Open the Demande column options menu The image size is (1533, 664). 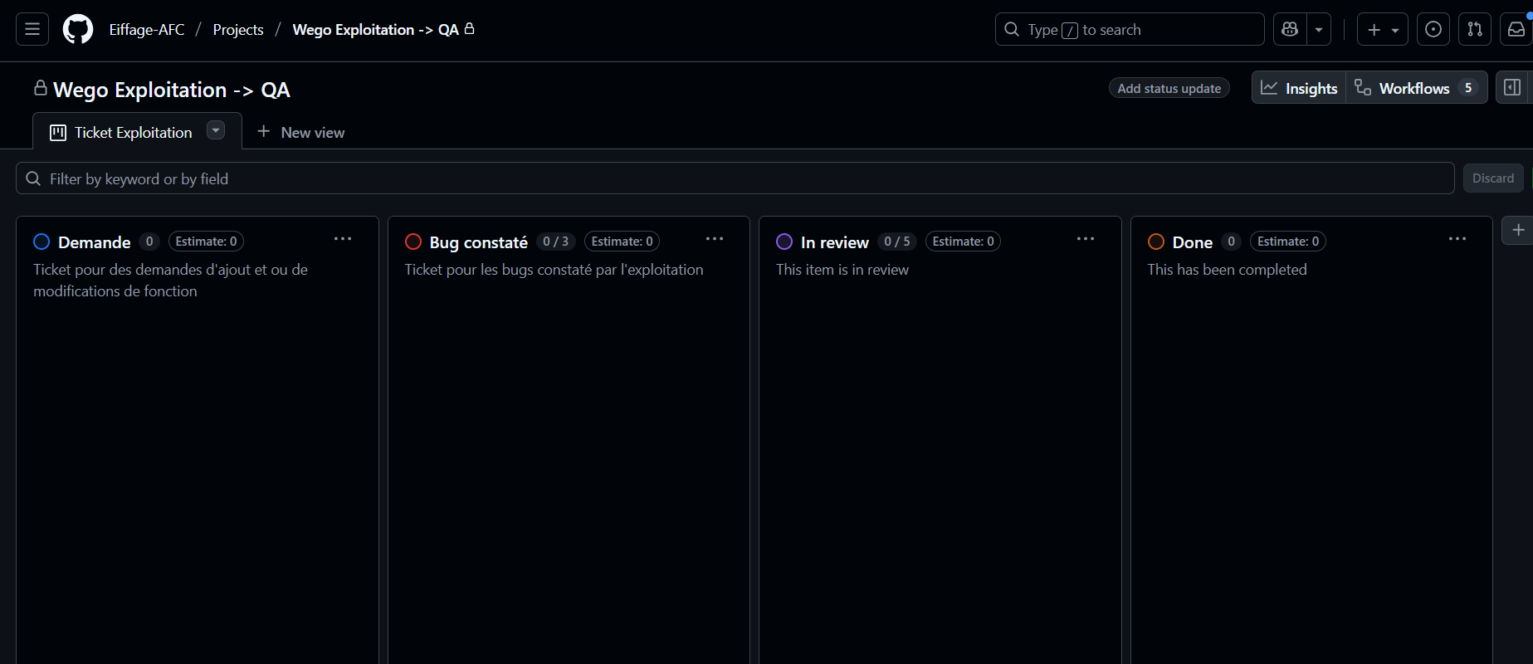[343, 239]
